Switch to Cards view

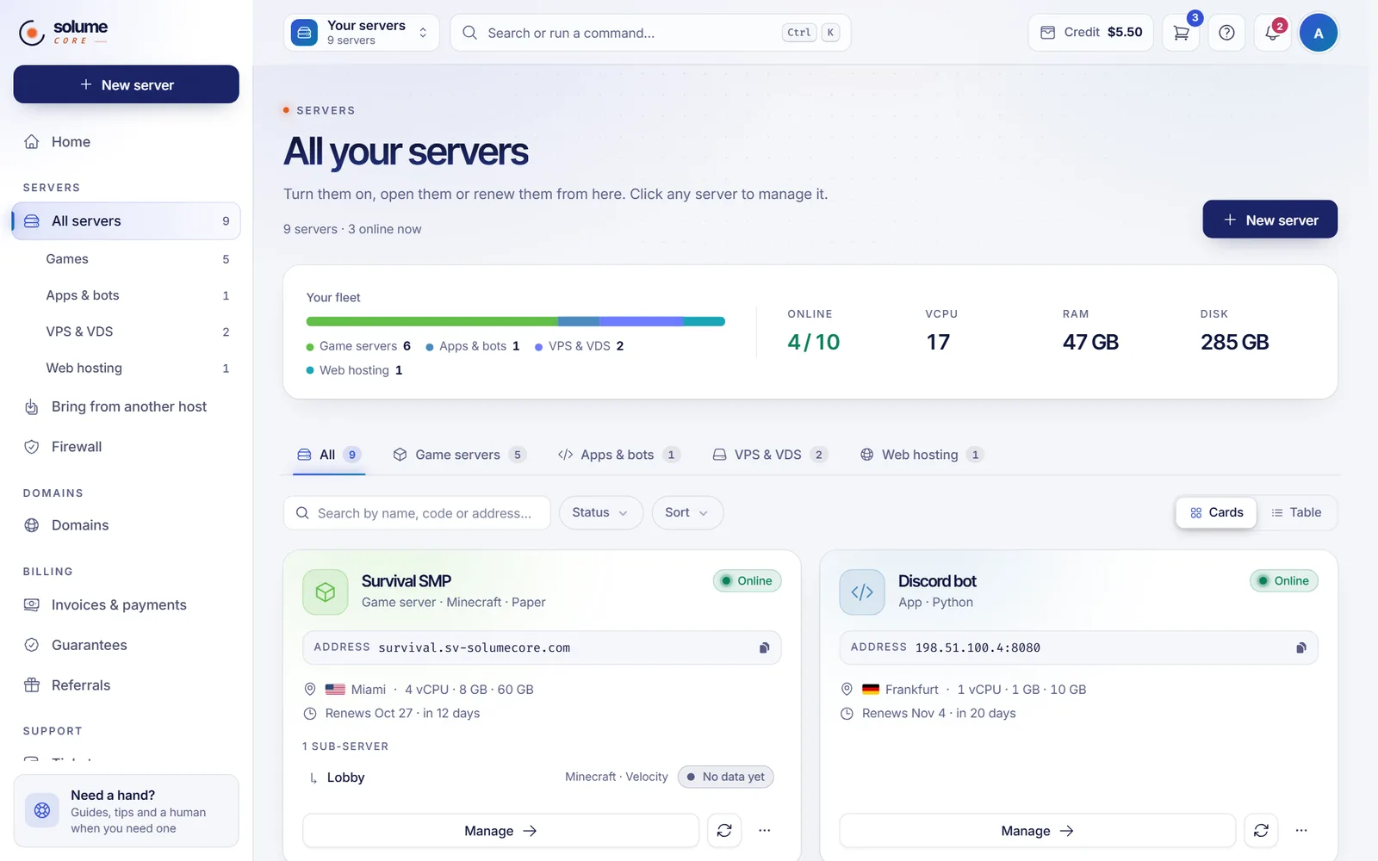[x=1216, y=512]
